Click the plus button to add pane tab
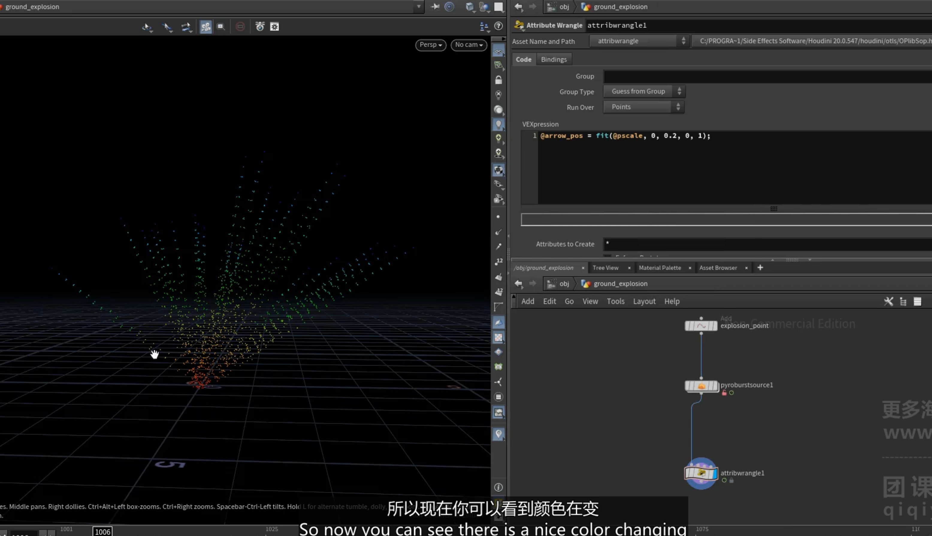The image size is (932, 536). point(760,268)
